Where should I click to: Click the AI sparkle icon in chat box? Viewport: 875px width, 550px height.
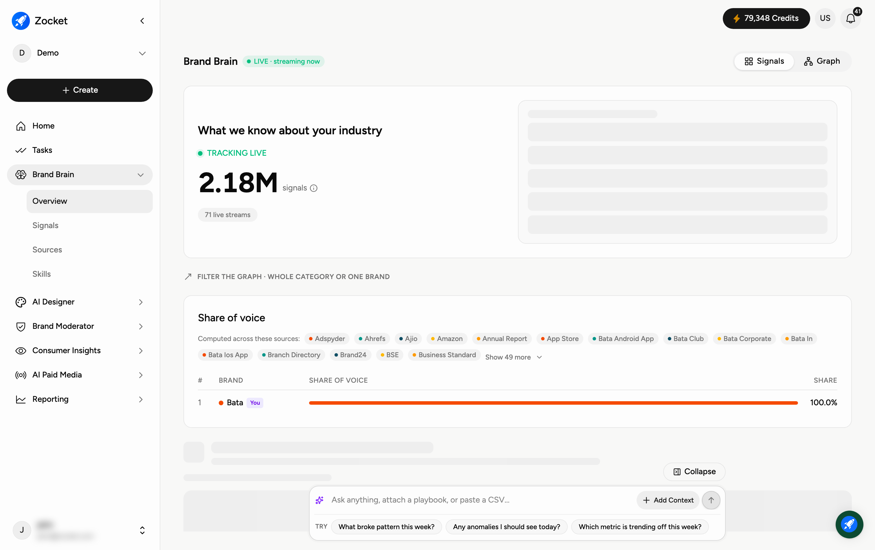(x=319, y=500)
